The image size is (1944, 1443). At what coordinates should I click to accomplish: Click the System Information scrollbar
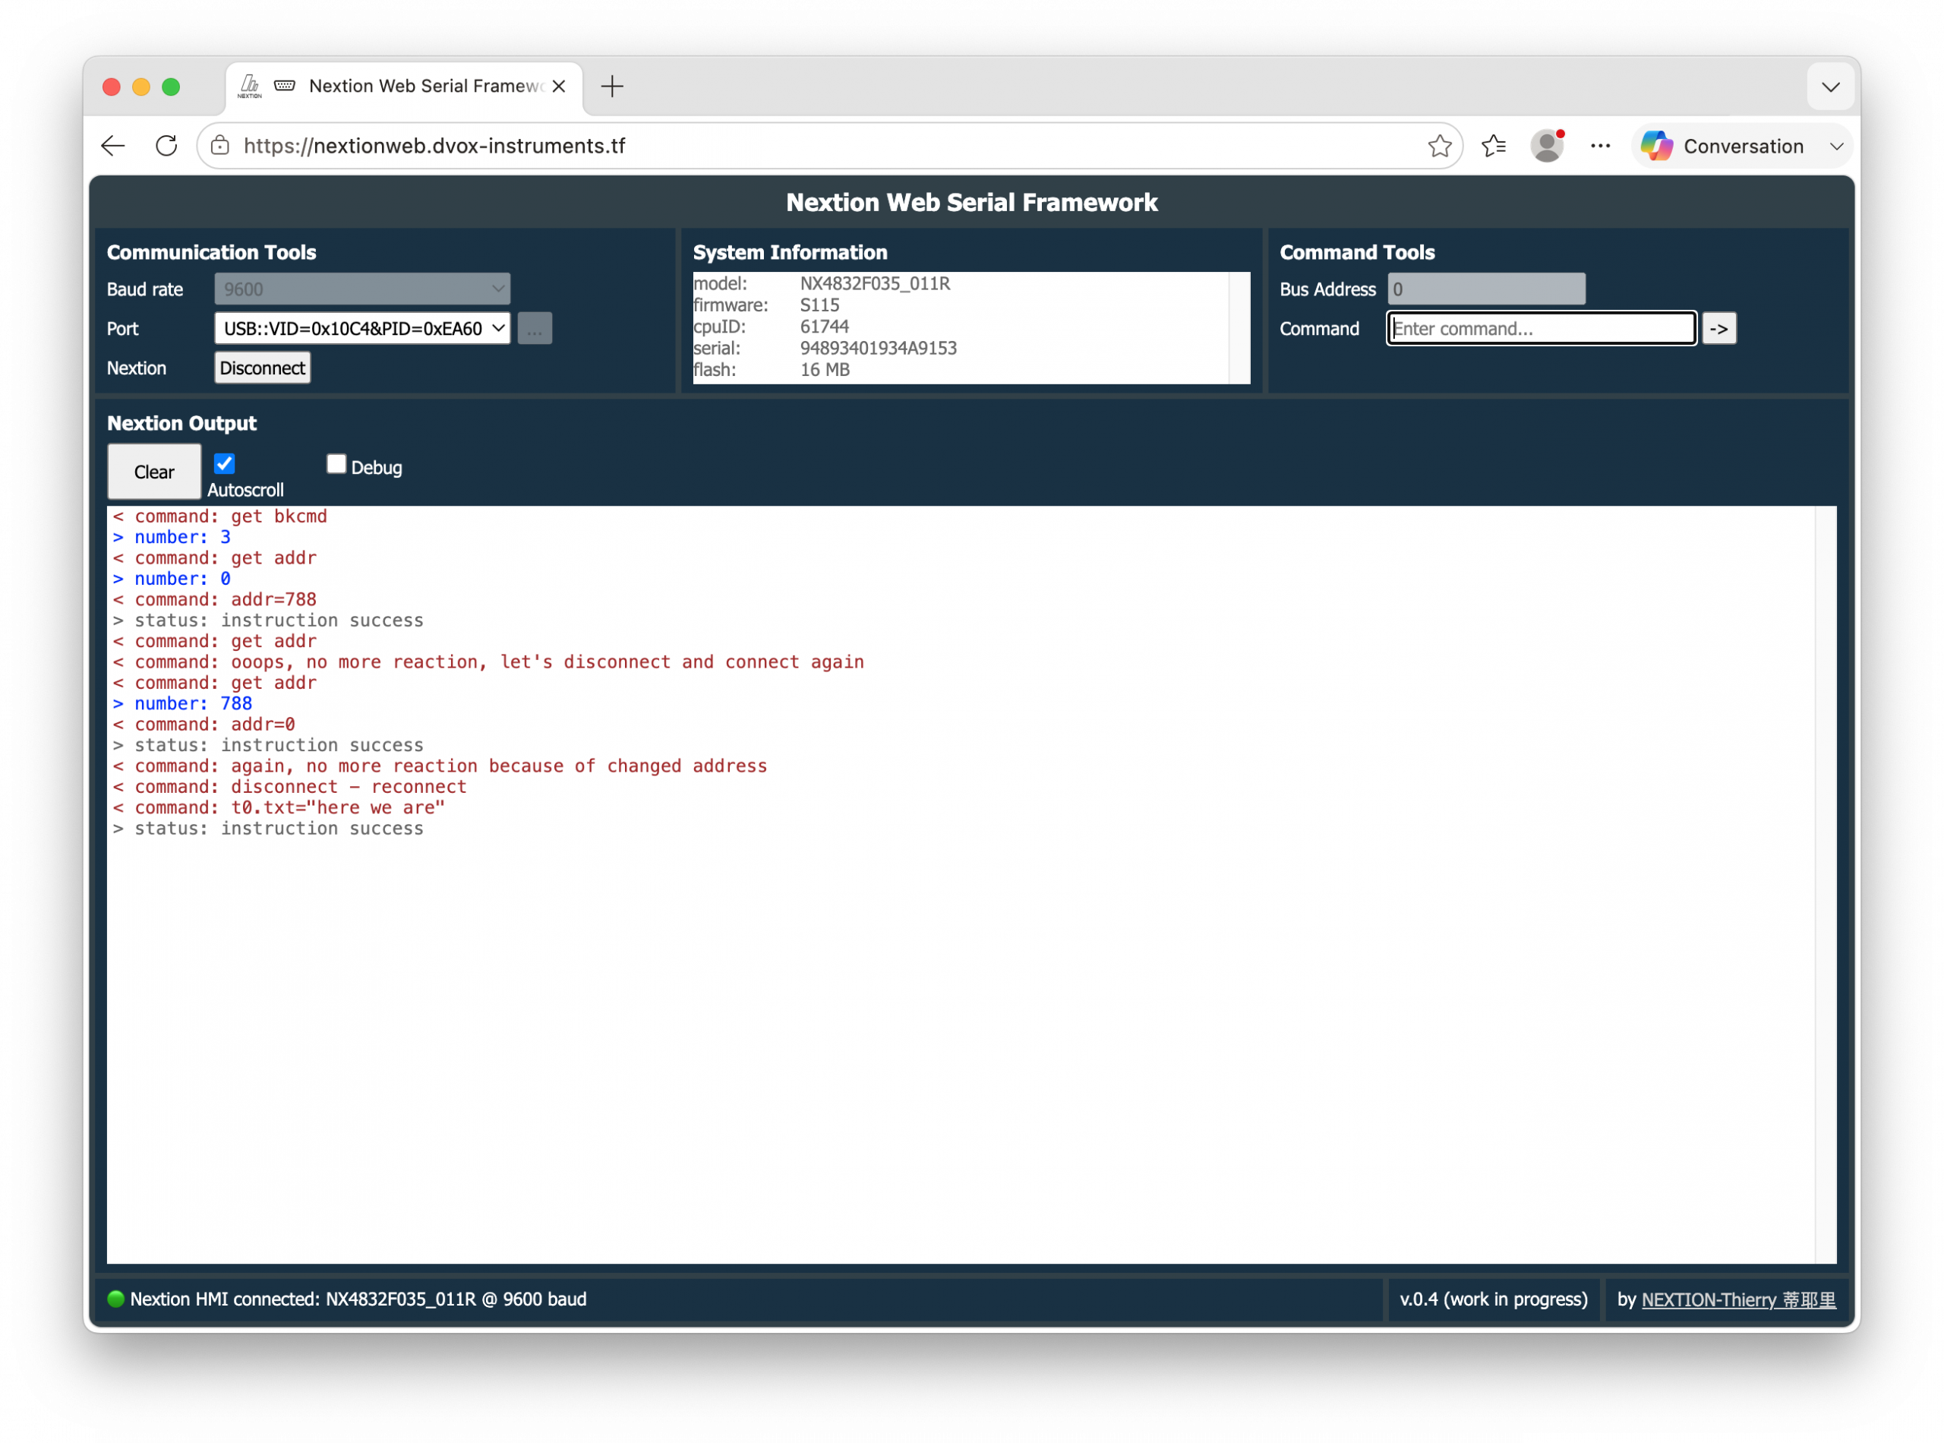pos(1239,327)
